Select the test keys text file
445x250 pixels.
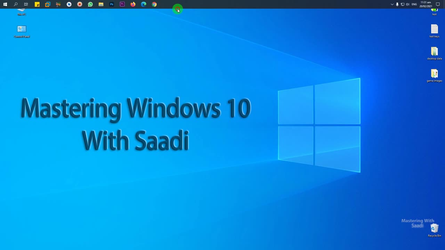point(434,31)
